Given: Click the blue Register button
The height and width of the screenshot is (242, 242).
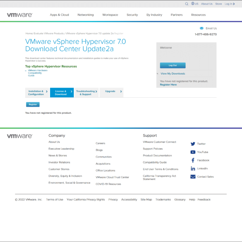Looking at the screenshot, I should pyautogui.click(x=33, y=105).
